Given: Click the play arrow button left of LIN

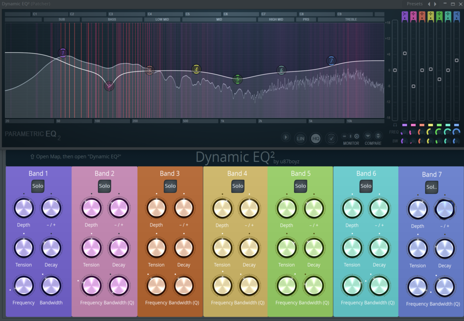Looking at the screenshot, I should pos(286,137).
